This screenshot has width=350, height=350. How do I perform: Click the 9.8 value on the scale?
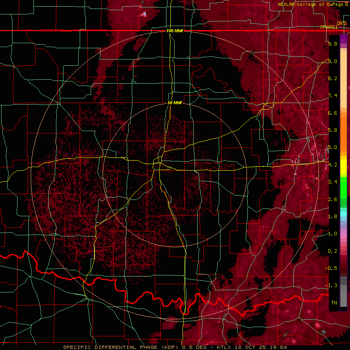[x=332, y=44]
